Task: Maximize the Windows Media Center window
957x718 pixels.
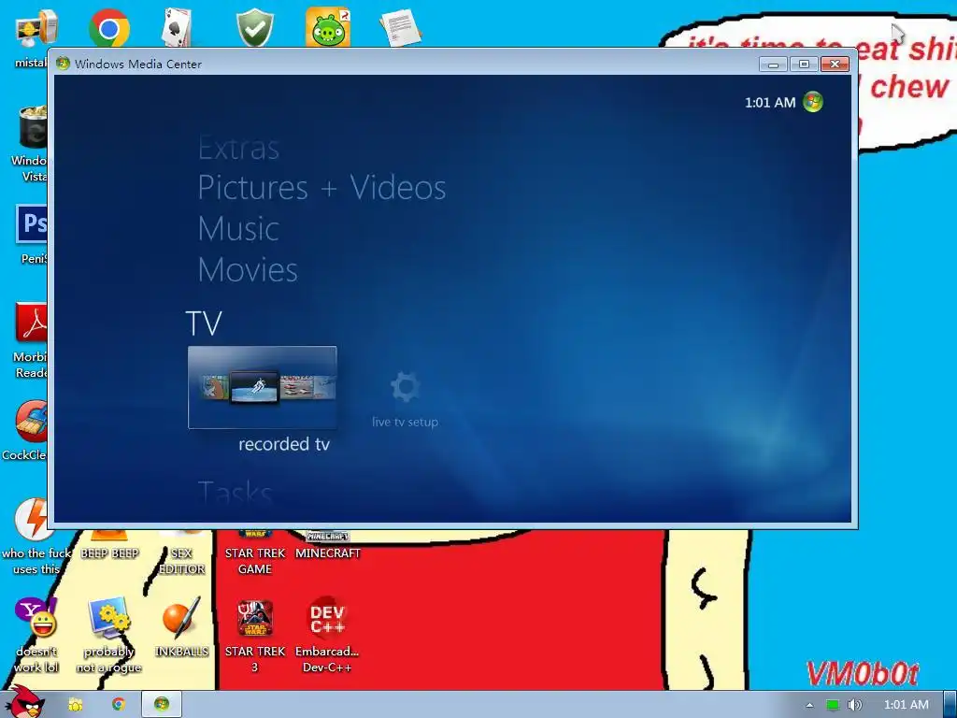Action: tap(804, 65)
